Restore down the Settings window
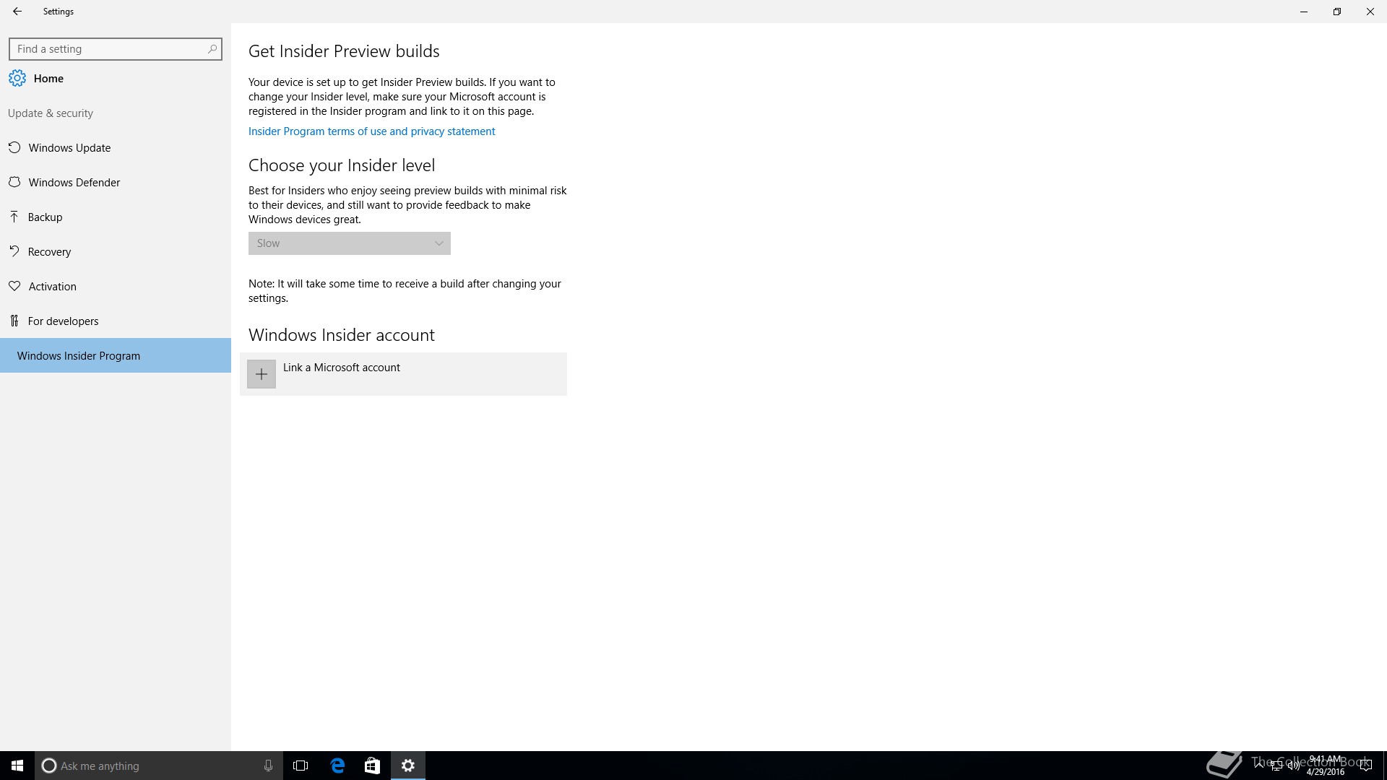1387x780 pixels. point(1337,12)
